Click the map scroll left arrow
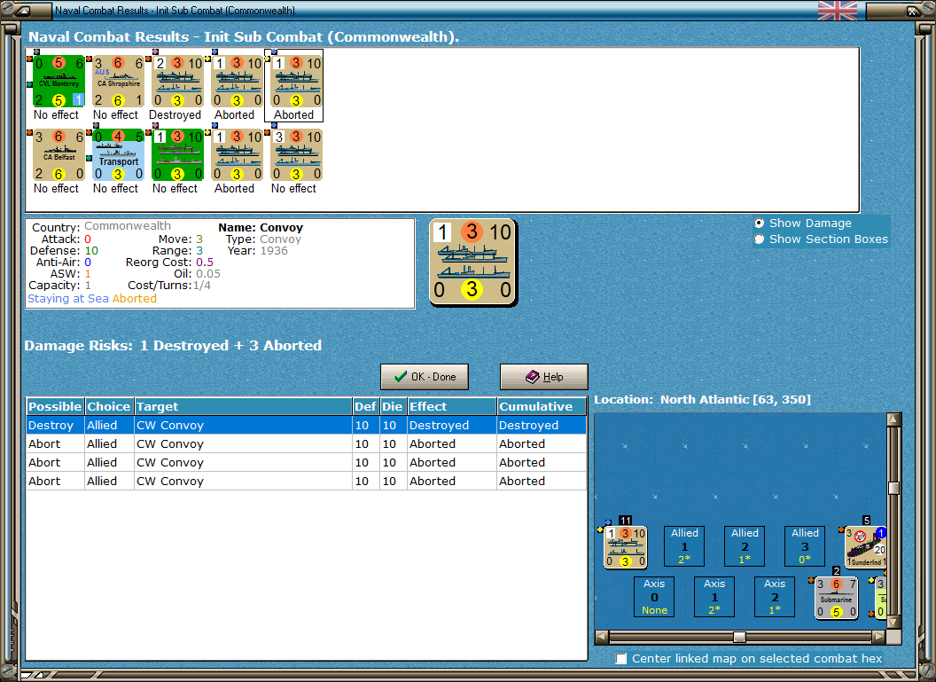936x682 pixels. (x=602, y=637)
